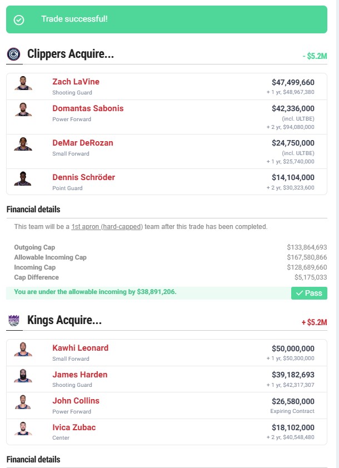Viewport: 339px width, 468px height.
Task: Click the green Pass button
Action: [x=309, y=293]
